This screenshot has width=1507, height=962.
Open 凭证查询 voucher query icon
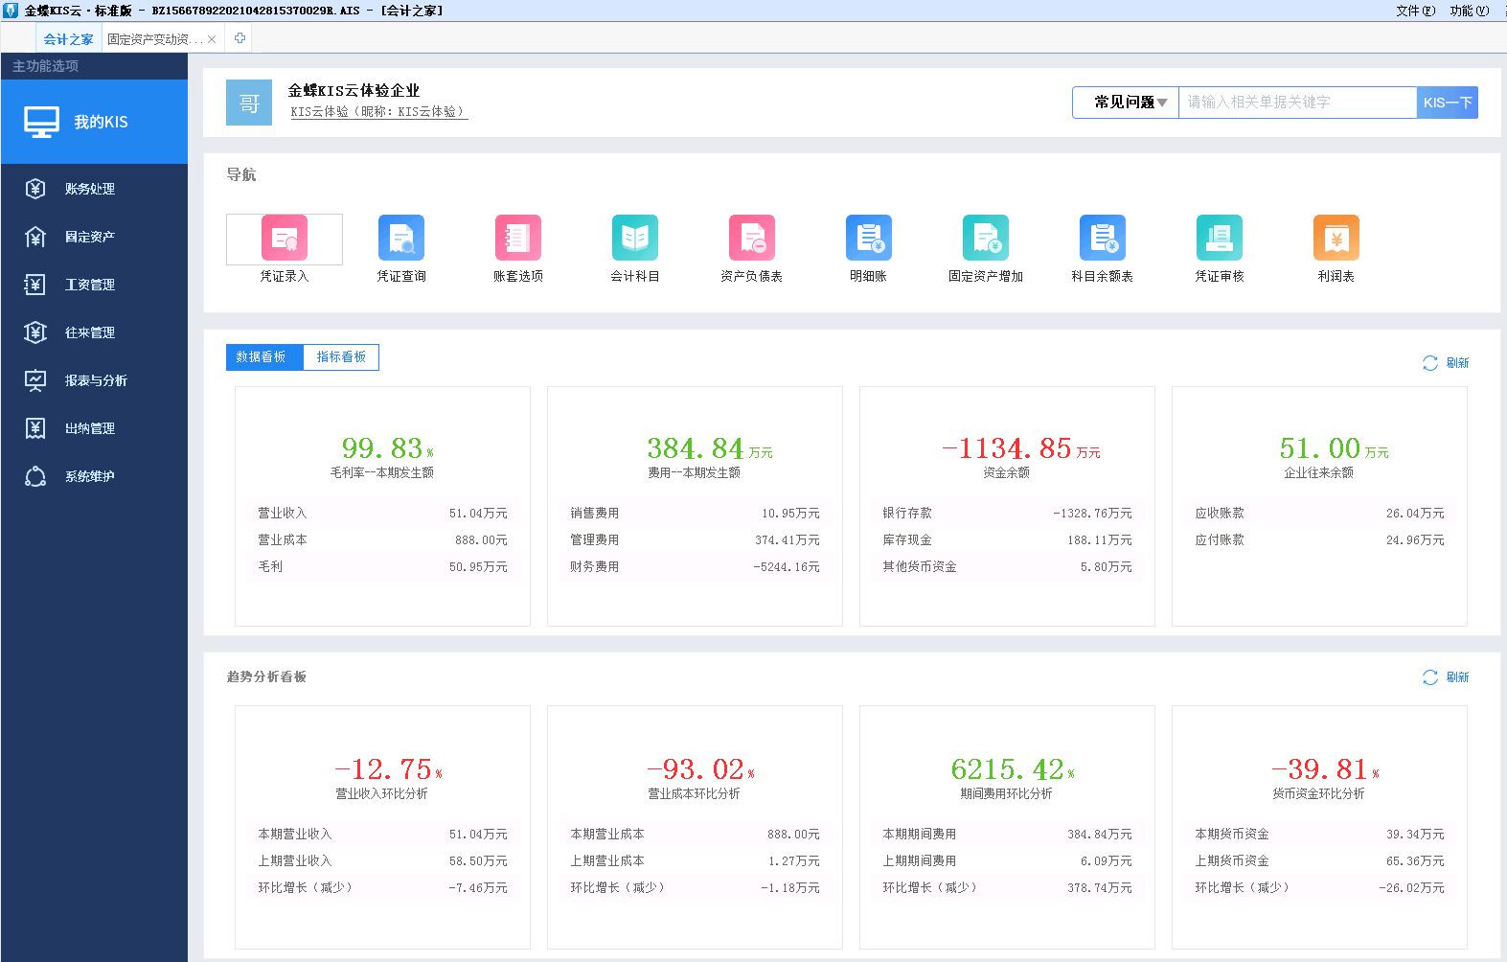tap(401, 238)
